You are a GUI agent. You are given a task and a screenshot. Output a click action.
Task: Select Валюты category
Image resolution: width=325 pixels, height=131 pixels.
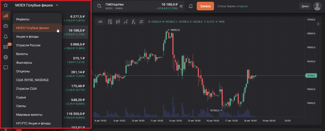(x=37, y=54)
